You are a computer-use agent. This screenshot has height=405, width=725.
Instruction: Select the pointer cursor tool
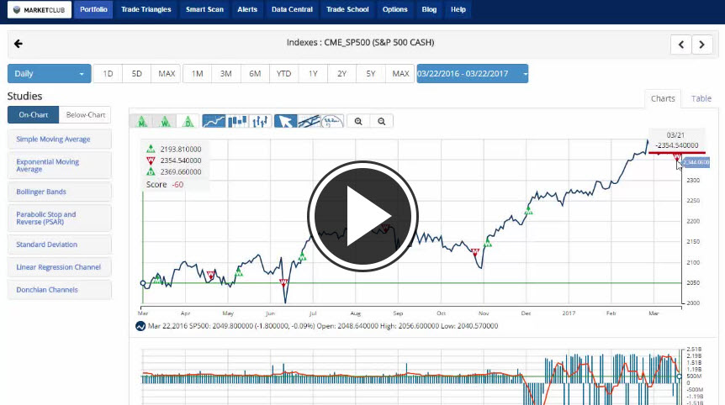[285, 122]
